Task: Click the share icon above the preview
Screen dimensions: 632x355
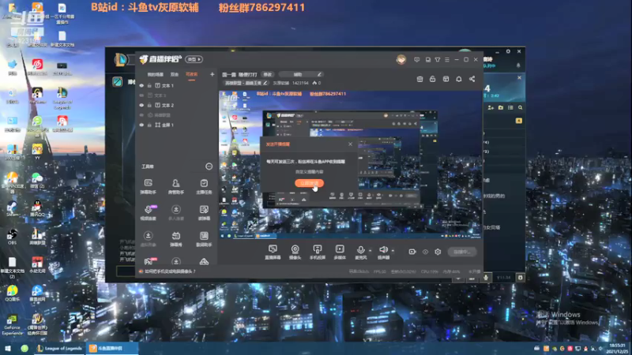Action: (x=472, y=79)
